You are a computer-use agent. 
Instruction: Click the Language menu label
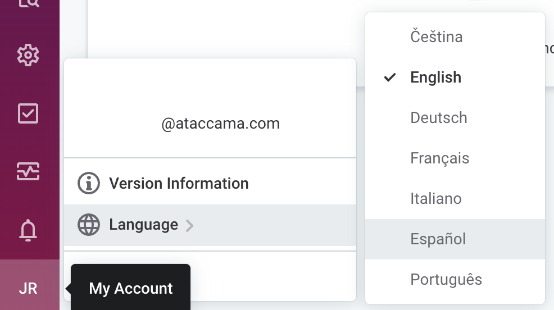[x=143, y=225]
